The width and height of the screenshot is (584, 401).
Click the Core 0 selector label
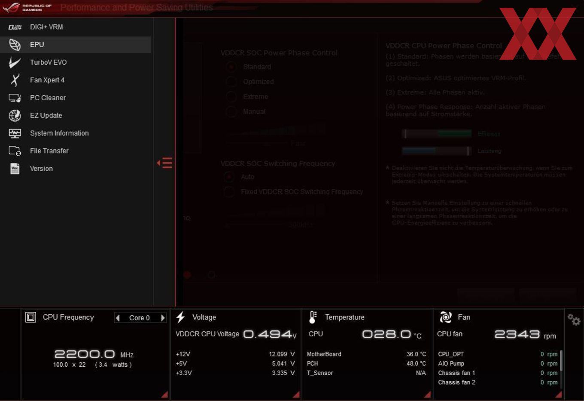point(140,318)
